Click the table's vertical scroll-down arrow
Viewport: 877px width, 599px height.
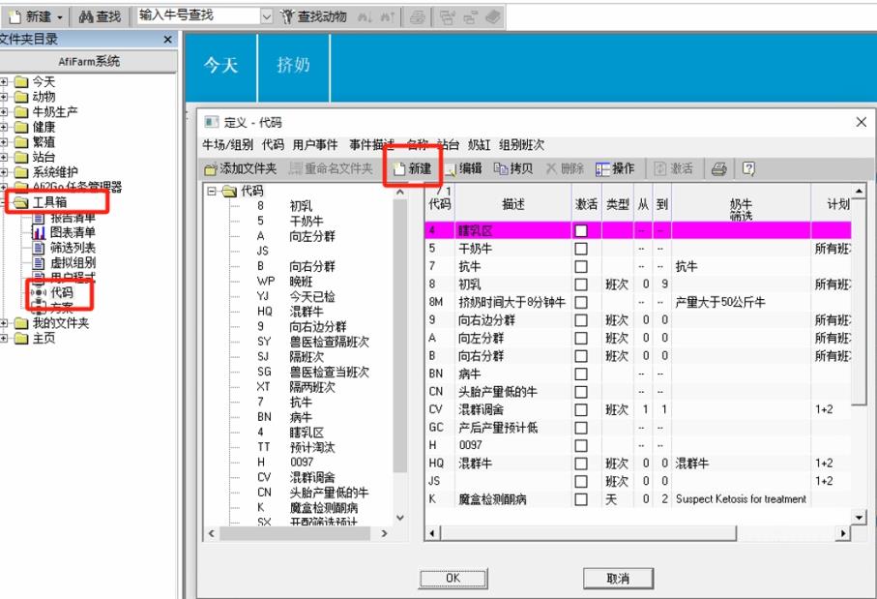pos(859,517)
